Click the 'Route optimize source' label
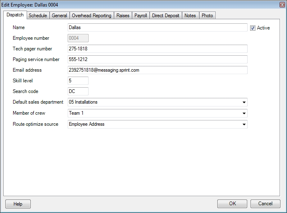Viewport: 287px width, 213px height. [x=36, y=124]
